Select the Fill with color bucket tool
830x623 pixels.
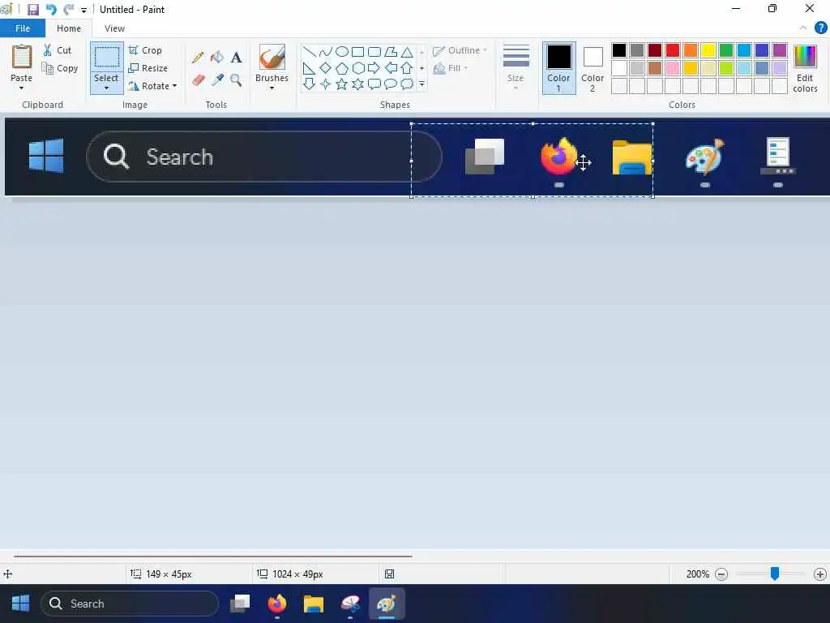point(217,58)
